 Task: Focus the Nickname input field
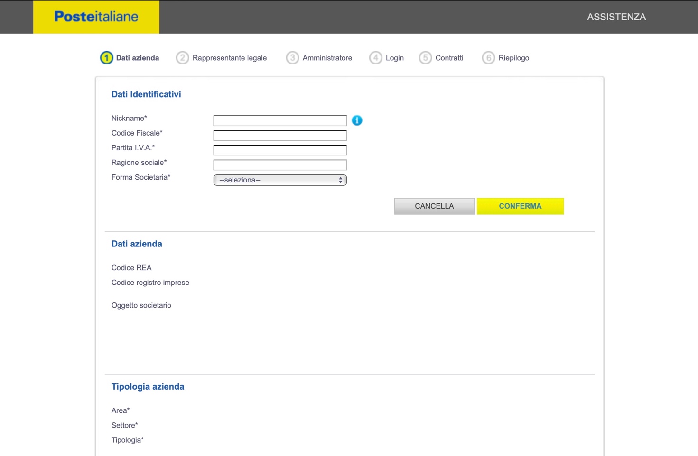[280, 120]
